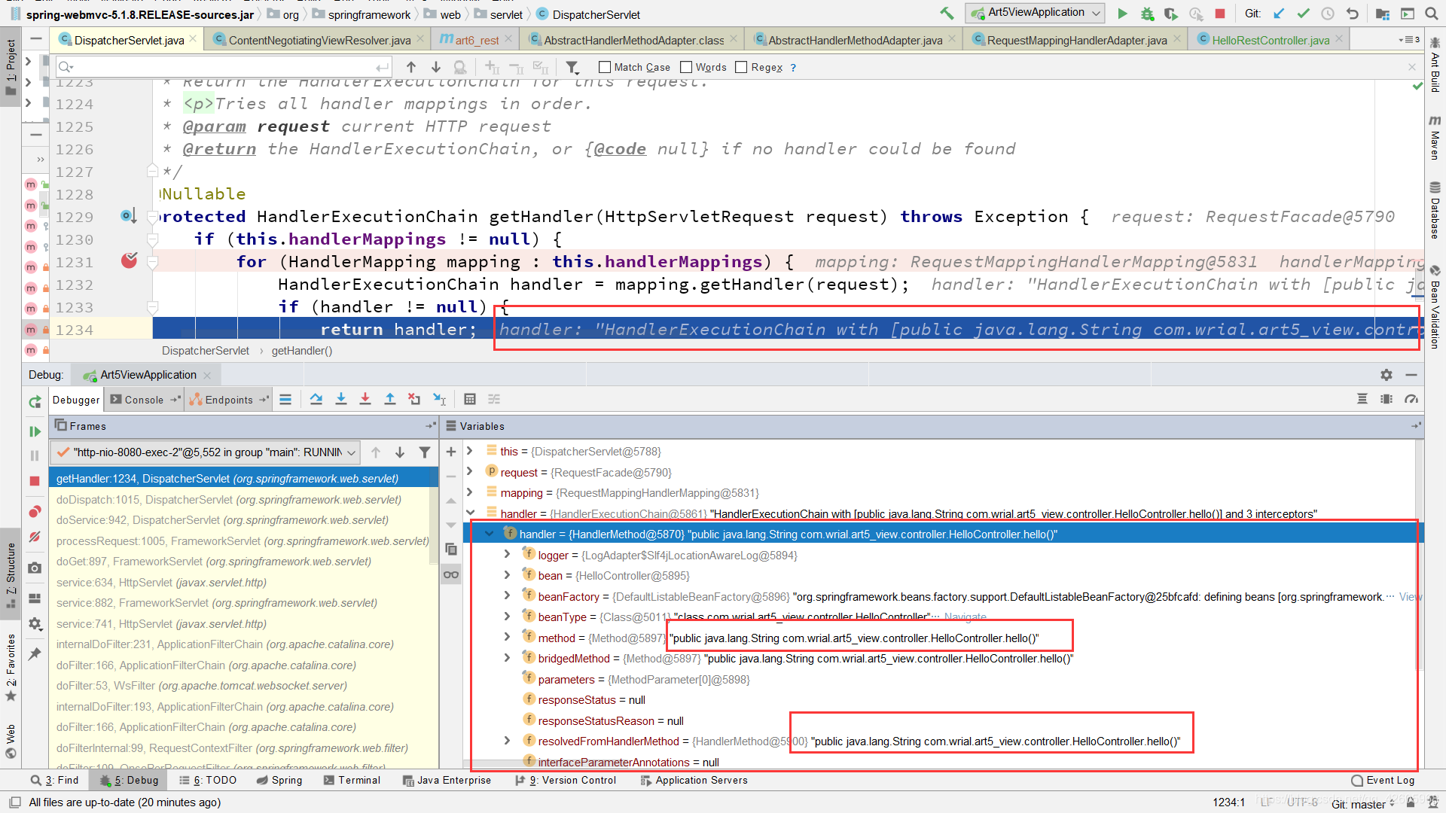Viewport: 1446px width, 813px height.
Task: Click Step Into blue arrow in debugger
Action: 341,399
